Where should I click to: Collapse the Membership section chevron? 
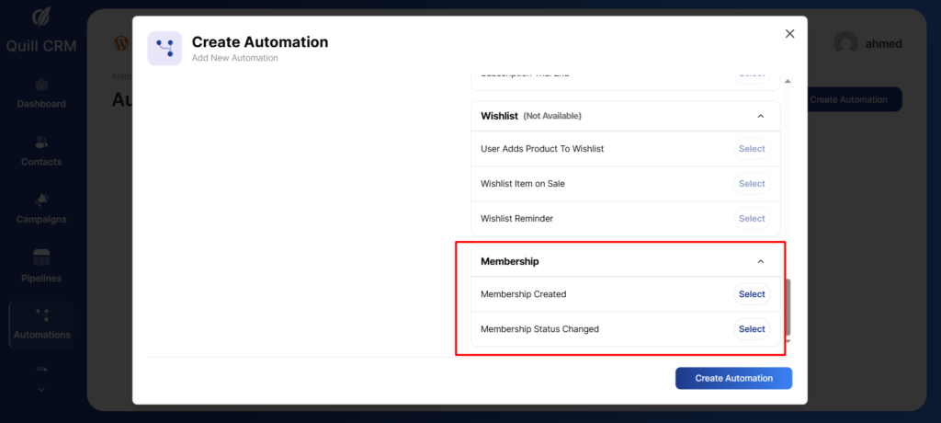click(x=760, y=261)
